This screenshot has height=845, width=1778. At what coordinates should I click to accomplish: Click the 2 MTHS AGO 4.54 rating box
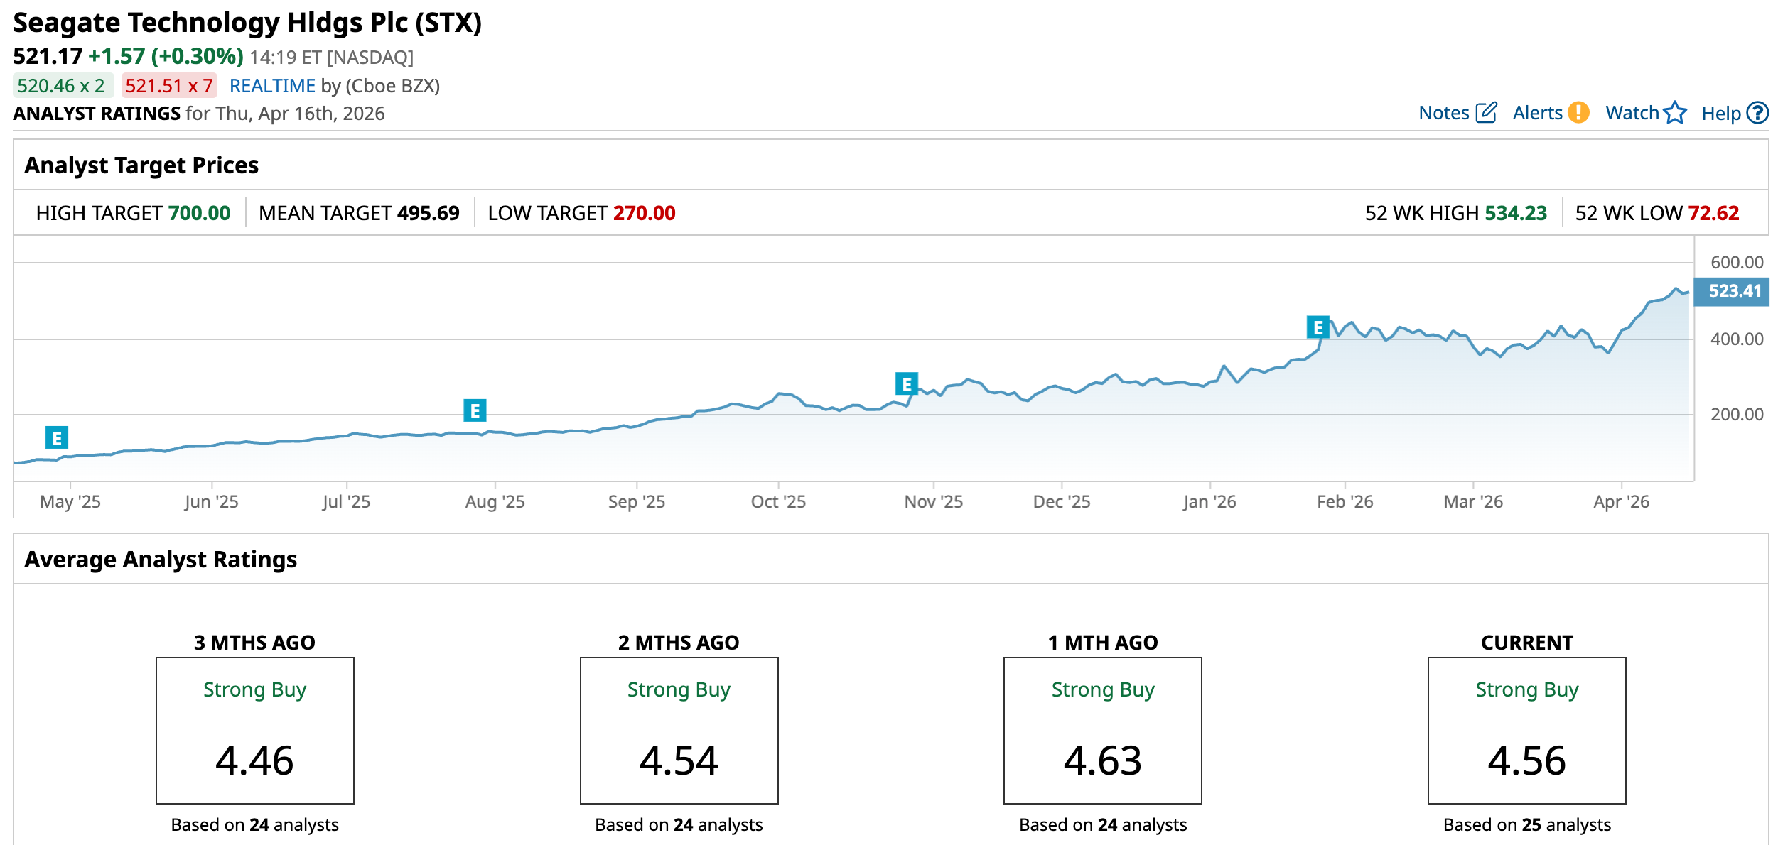(x=679, y=730)
